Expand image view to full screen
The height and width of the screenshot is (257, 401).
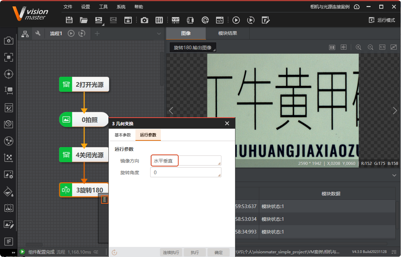[x=394, y=47]
